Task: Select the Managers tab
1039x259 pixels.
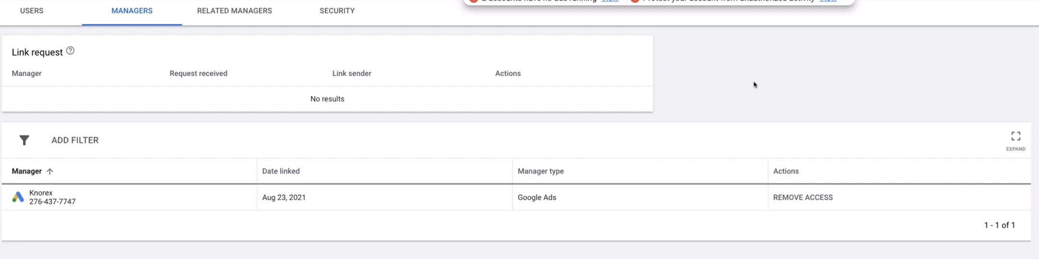Action: [132, 11]
